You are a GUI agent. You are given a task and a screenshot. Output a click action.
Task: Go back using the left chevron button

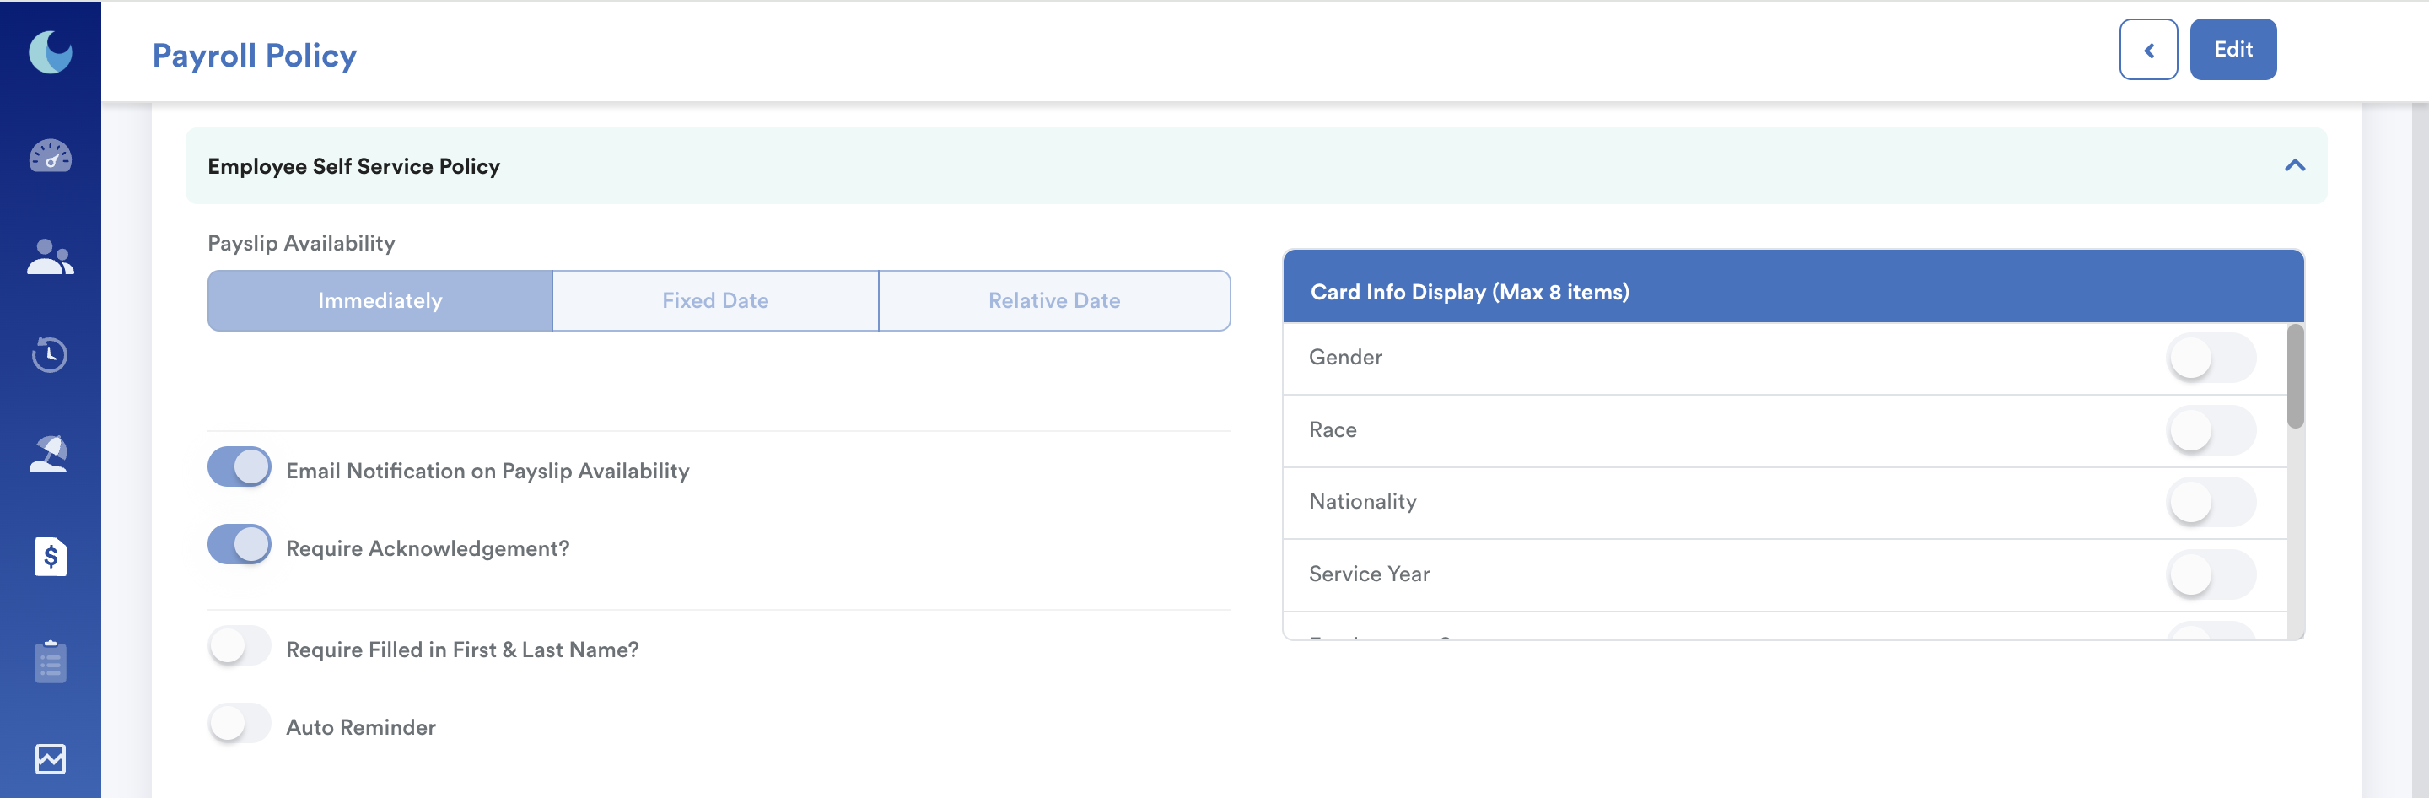(2148, 50)
